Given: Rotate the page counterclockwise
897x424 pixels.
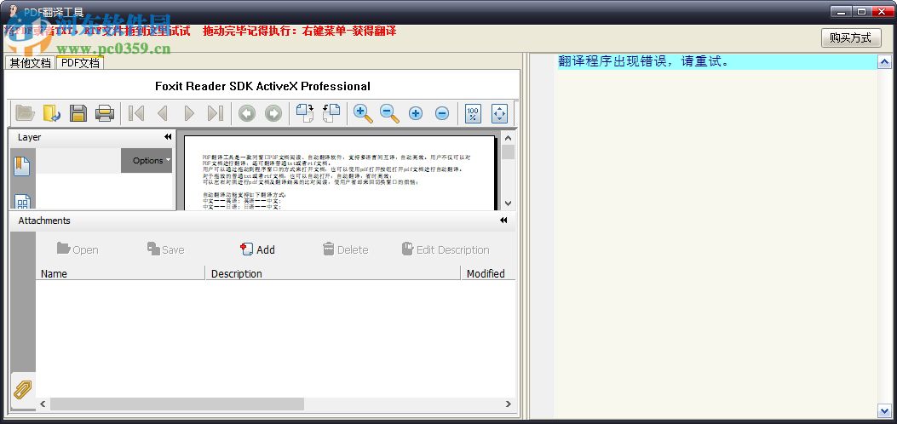Looking at the screenshot, I should [x=331, y=113].
